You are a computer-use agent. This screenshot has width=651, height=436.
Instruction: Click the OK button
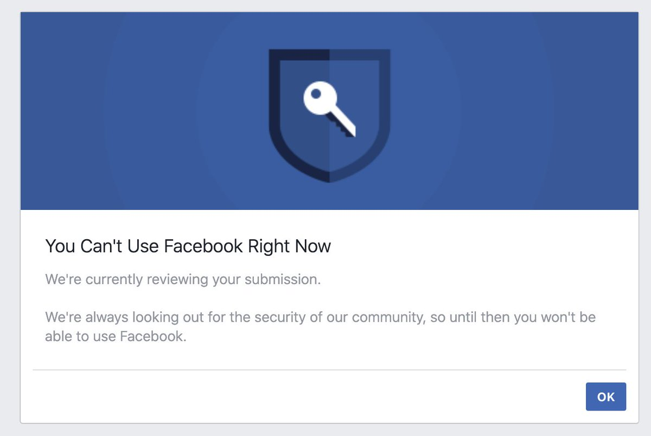pyautogui.click(x=605, y=396)
